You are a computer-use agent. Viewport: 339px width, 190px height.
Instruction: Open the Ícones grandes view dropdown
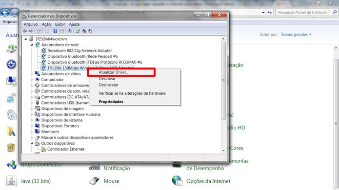click(x=296, y=35)
